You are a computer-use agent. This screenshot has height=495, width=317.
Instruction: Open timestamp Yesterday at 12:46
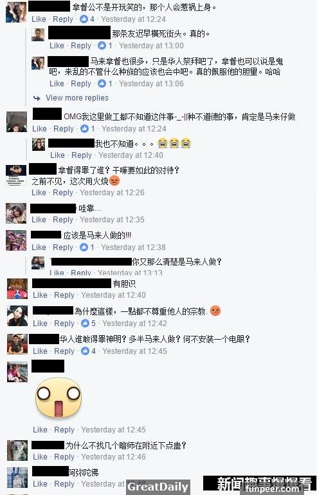[x=113, y=457]
